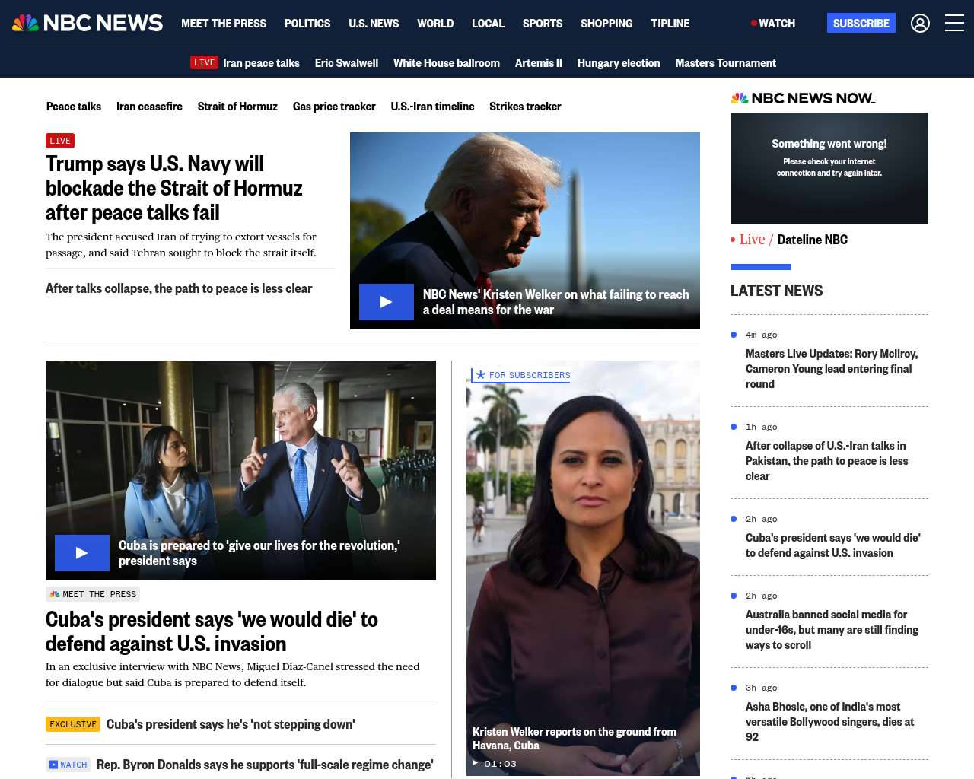Open the Strait of Hormuz topic link

pyautogui.click(x=237, y=107)
